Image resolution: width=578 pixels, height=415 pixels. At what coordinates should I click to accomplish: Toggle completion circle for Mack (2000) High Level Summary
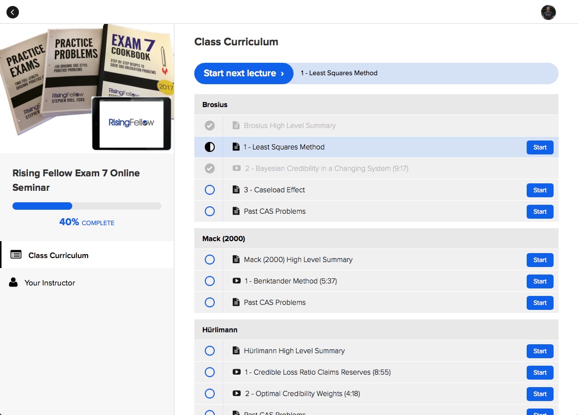[x=210, y=260]
